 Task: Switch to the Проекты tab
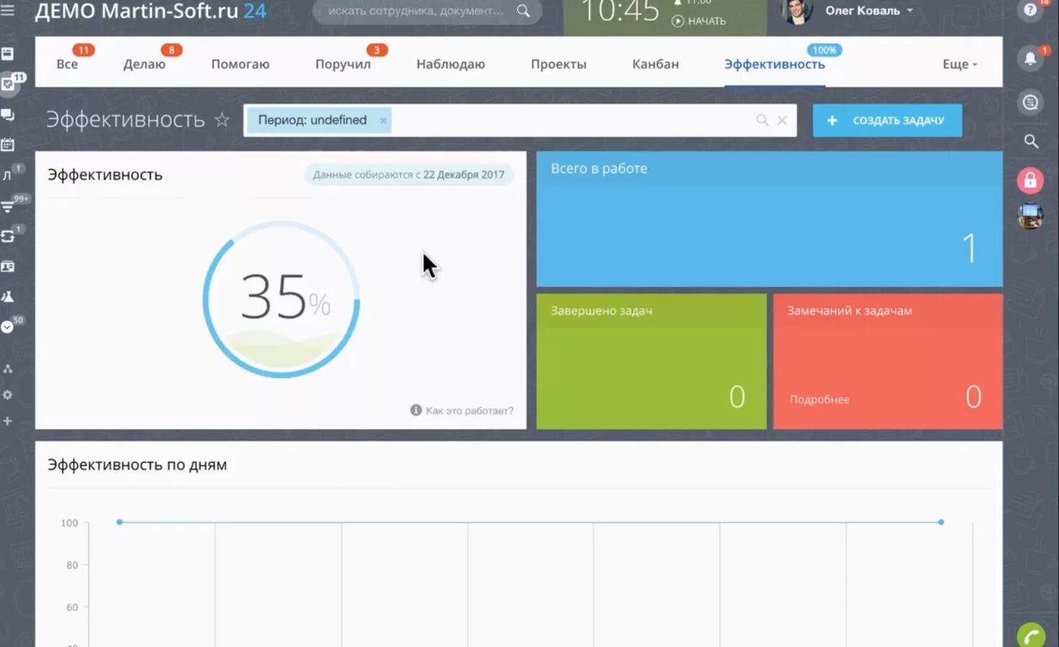pos(559,64)
